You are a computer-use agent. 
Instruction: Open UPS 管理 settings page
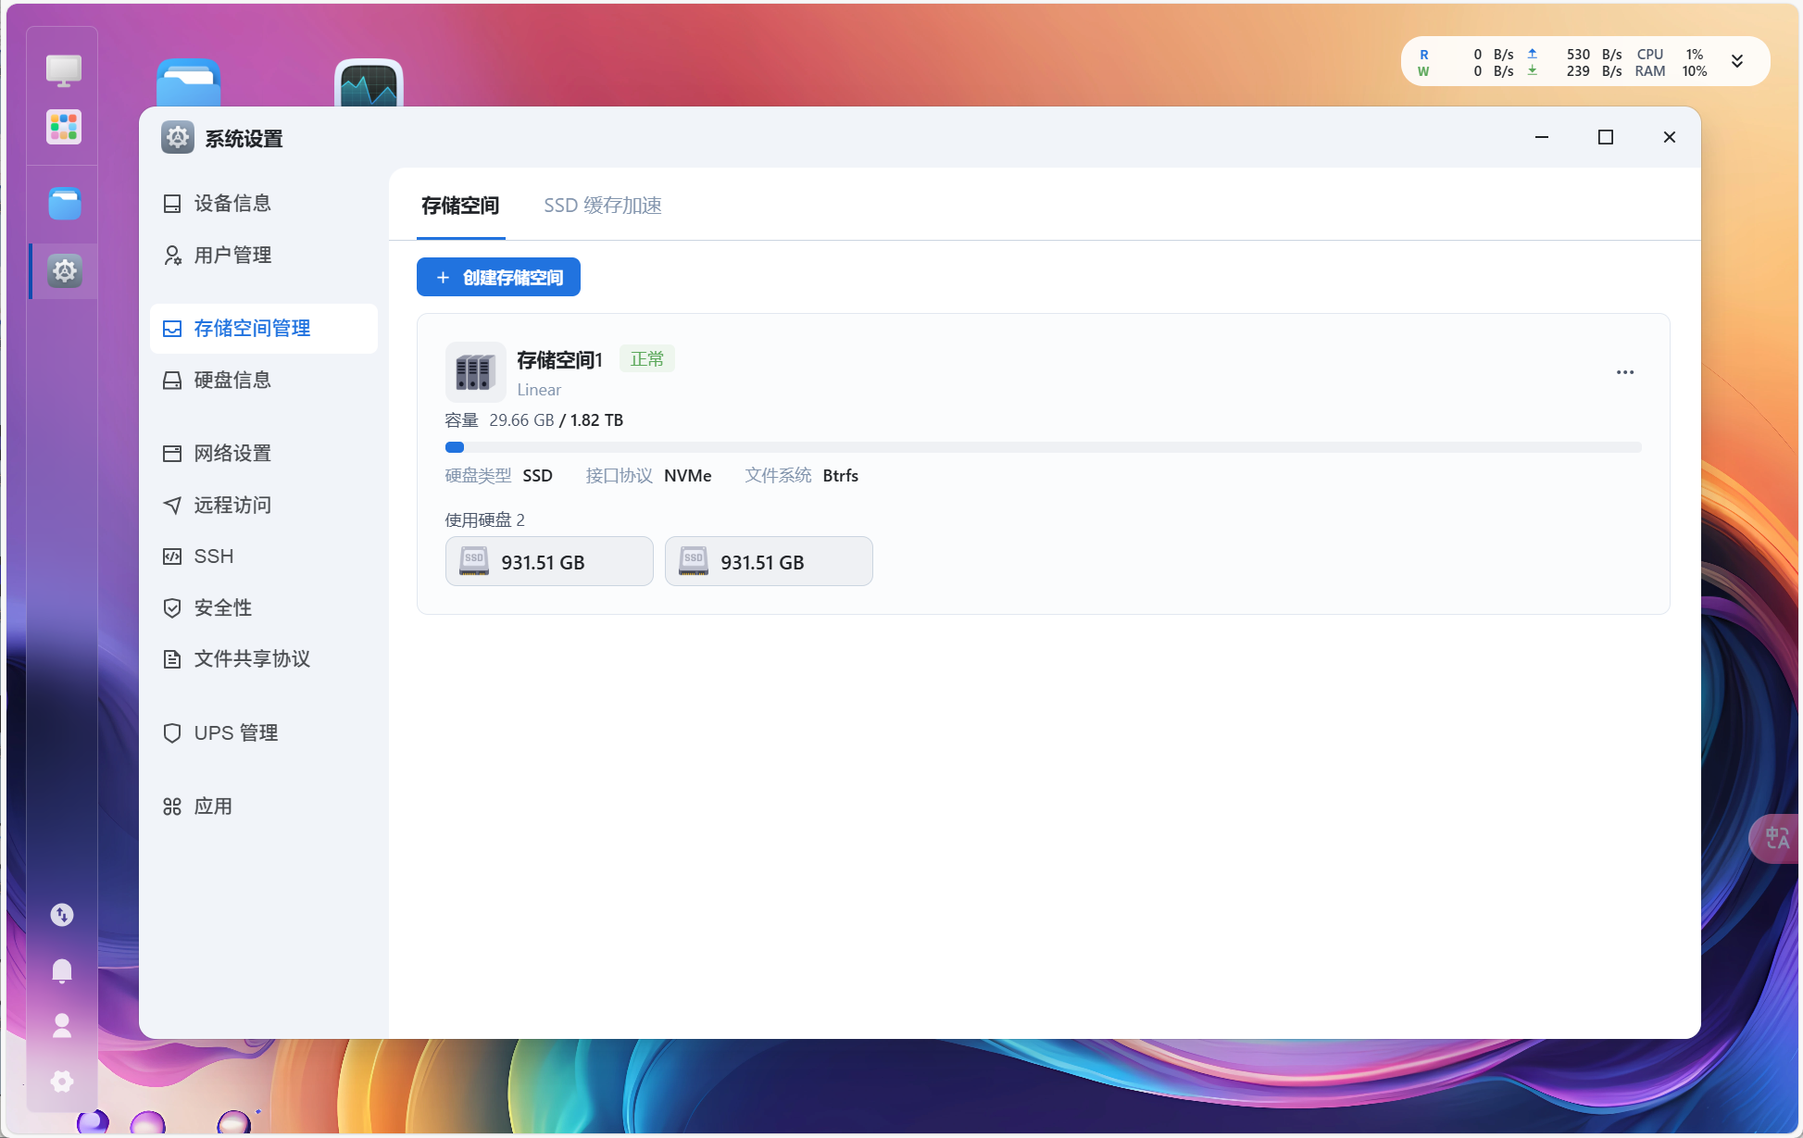tap(235, 732)
